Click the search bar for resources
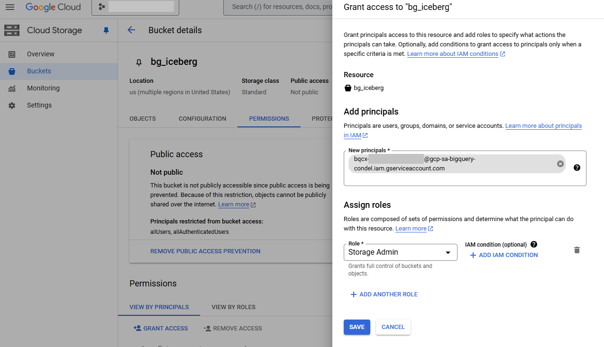 (278, 7)
